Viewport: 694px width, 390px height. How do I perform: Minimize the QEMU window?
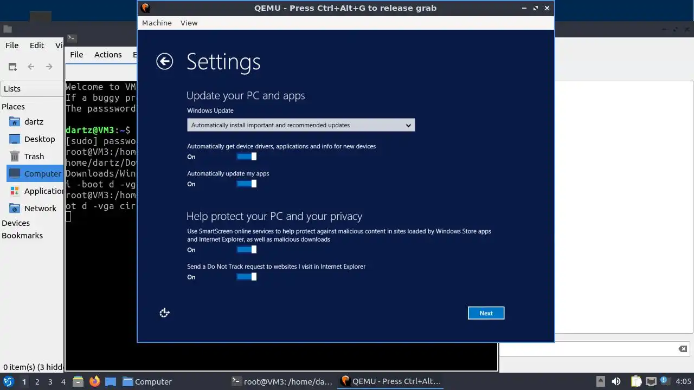click(524, 8)
